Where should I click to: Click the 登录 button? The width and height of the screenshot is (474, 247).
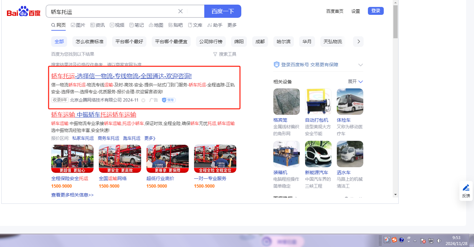(376, 11)
